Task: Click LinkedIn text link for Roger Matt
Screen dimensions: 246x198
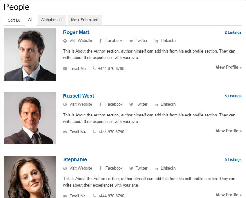Action: coord(168,40)
